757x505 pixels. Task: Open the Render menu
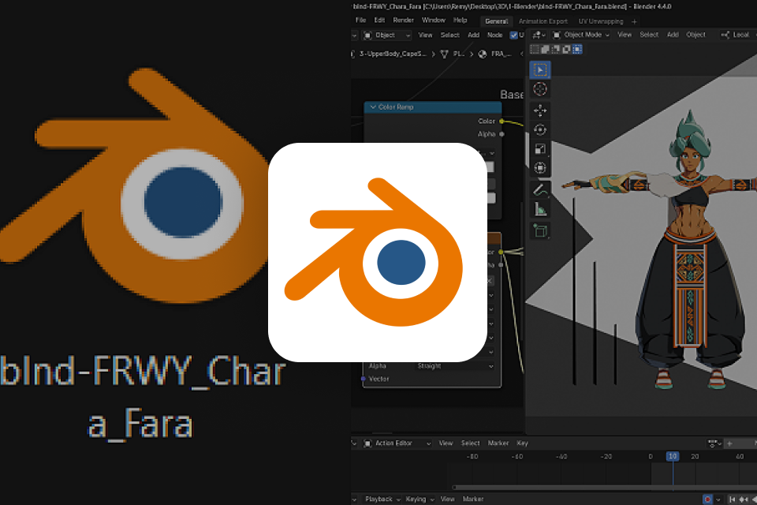tap(404, 21)
